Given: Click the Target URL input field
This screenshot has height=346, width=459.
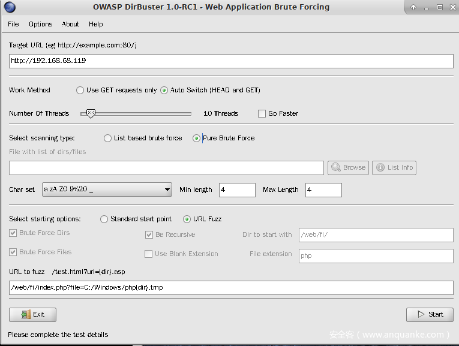Looking at the screenshot, I should click(x=231, y=61).
